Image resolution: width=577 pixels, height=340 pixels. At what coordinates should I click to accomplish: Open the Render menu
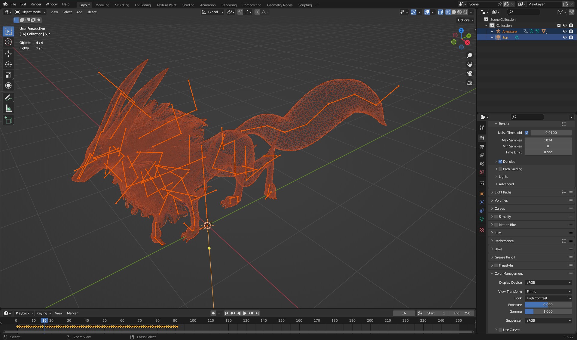[36, 4]
